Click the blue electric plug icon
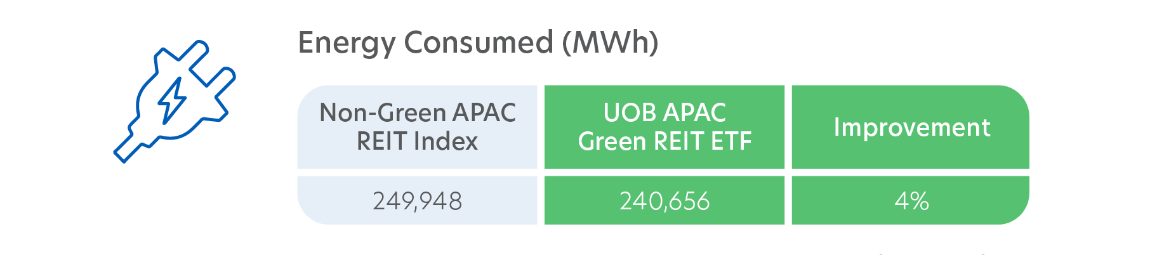The image size is (1157, 255). click(175, 101)
